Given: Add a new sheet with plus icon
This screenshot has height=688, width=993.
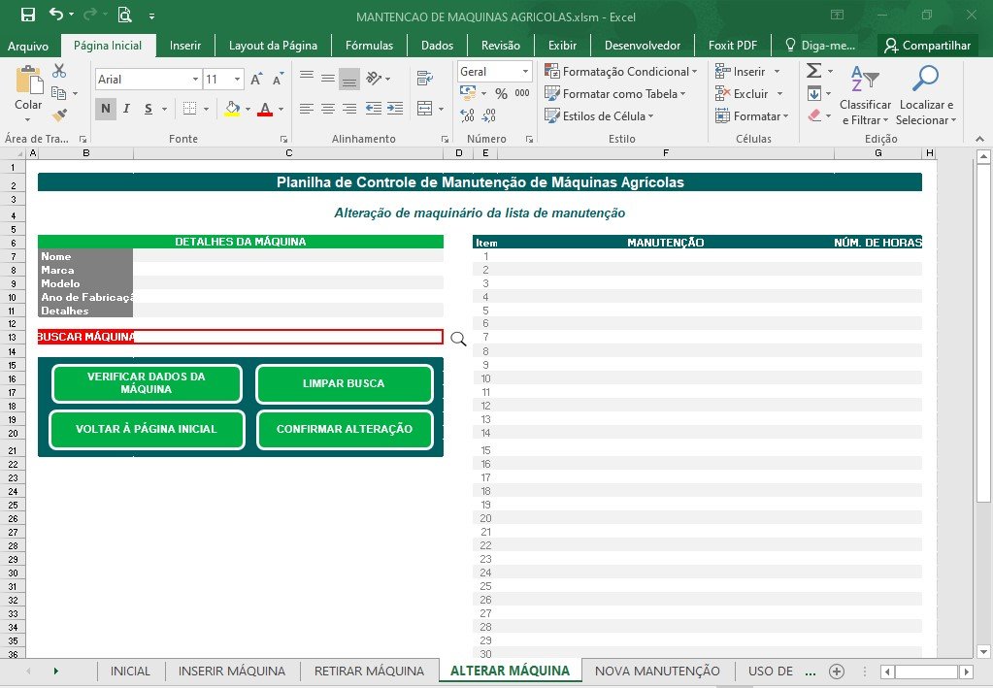Looking at the screenshot, I should click(837, 672).
